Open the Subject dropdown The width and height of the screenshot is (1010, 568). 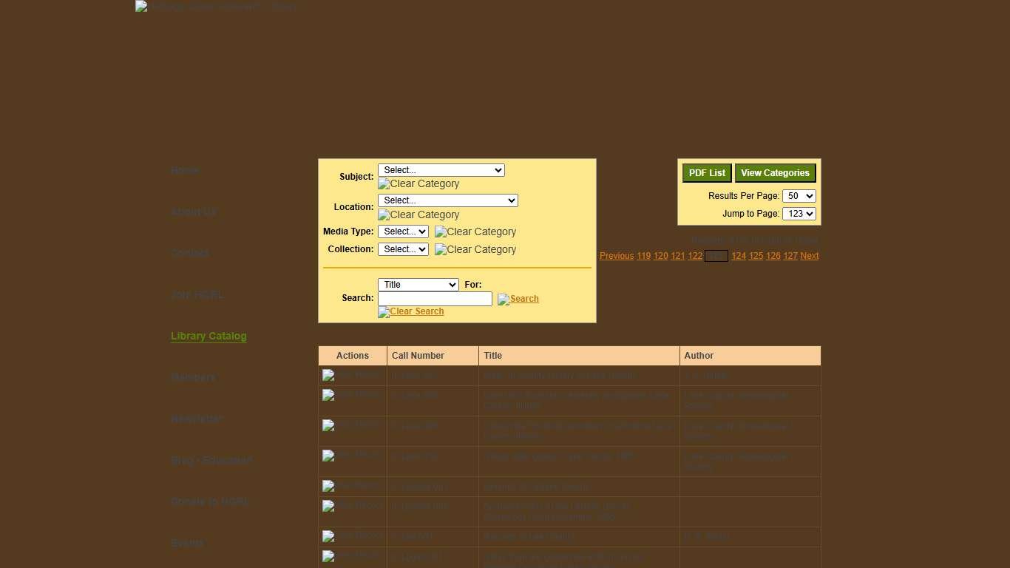(441, 169)
